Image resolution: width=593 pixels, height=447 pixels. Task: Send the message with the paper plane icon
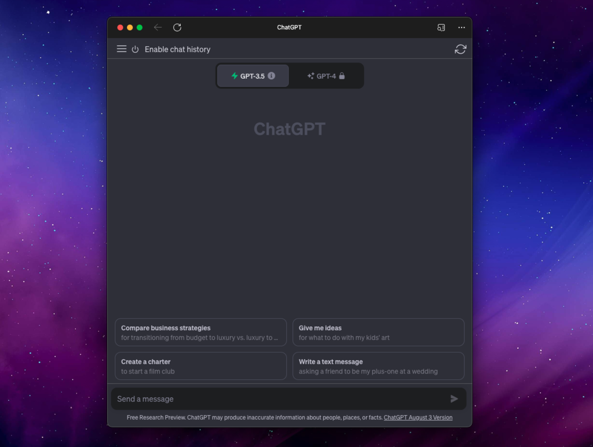[455, 398]
